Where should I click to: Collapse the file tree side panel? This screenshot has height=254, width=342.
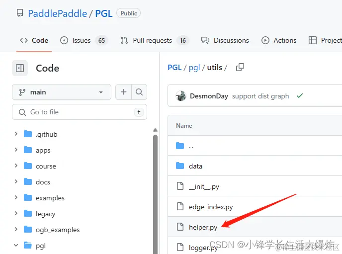coord(20,68)
